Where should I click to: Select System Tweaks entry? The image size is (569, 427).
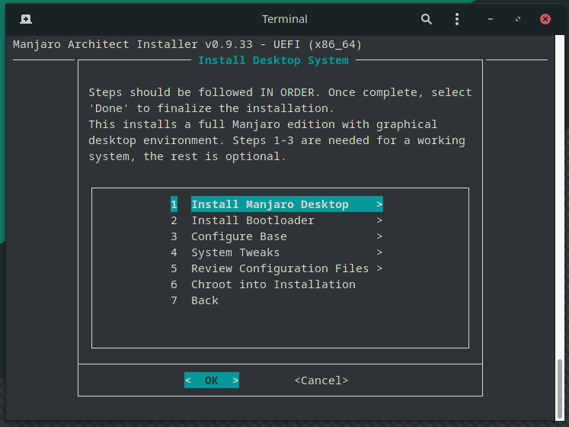click(x=235, y=252)
